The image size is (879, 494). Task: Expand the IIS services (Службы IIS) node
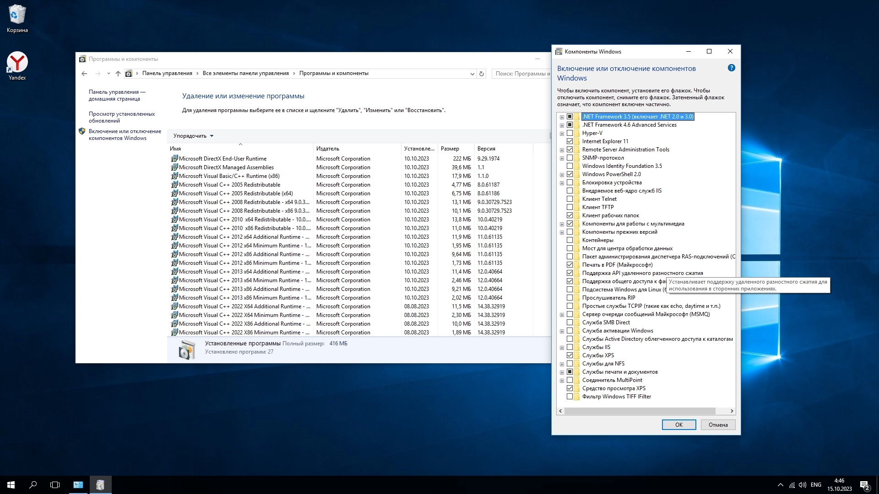point(562,348)
